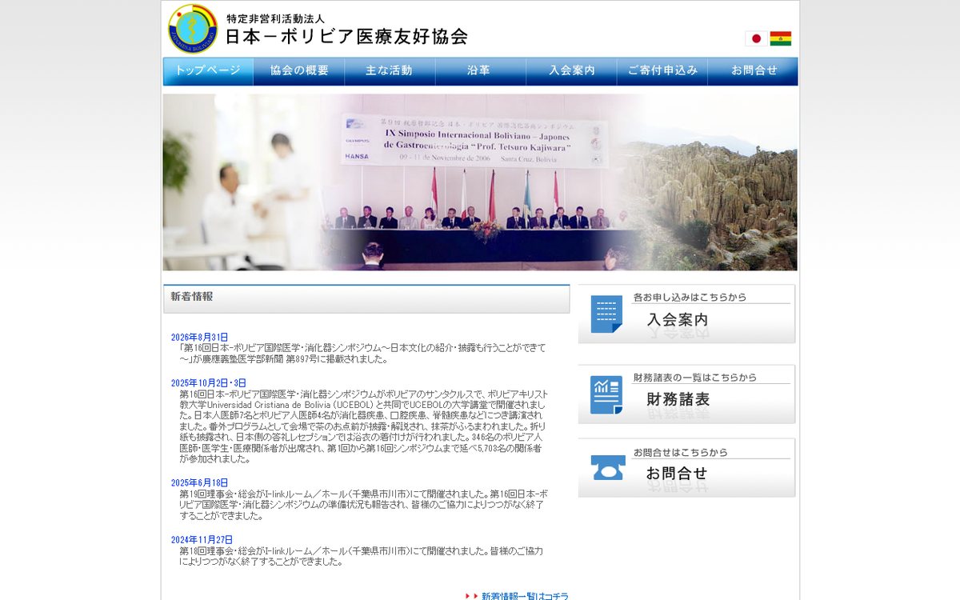
Task: Click the 入会案内 sidebar banner button
Action: [687, 314]
